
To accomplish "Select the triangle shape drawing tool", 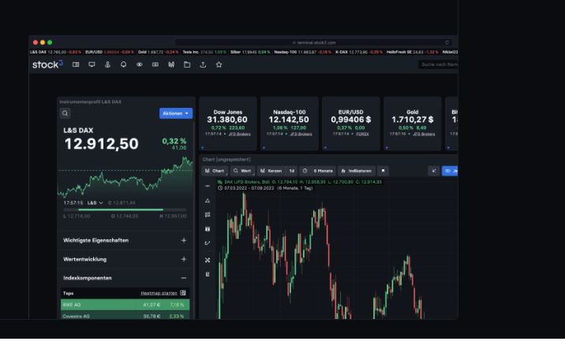I will (x=208, y=200).
